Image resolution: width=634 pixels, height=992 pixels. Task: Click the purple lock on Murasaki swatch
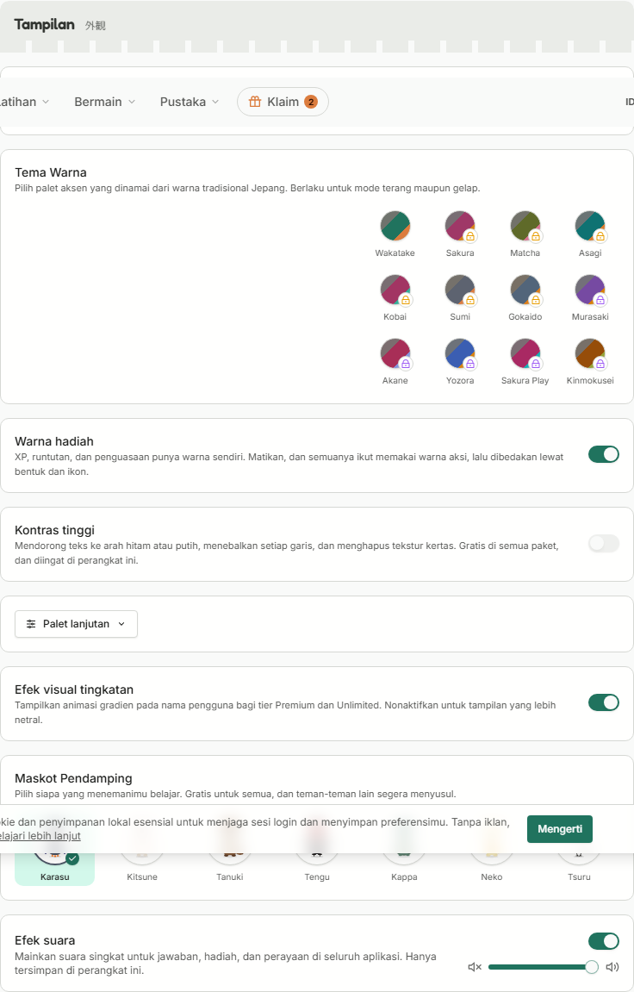[600, 300]
